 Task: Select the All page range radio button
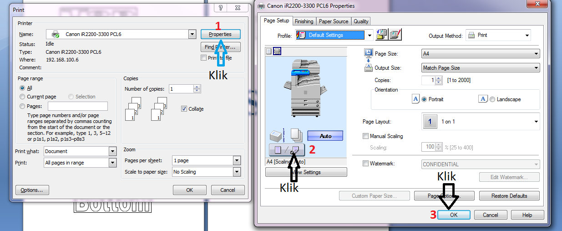pos(22,88)
